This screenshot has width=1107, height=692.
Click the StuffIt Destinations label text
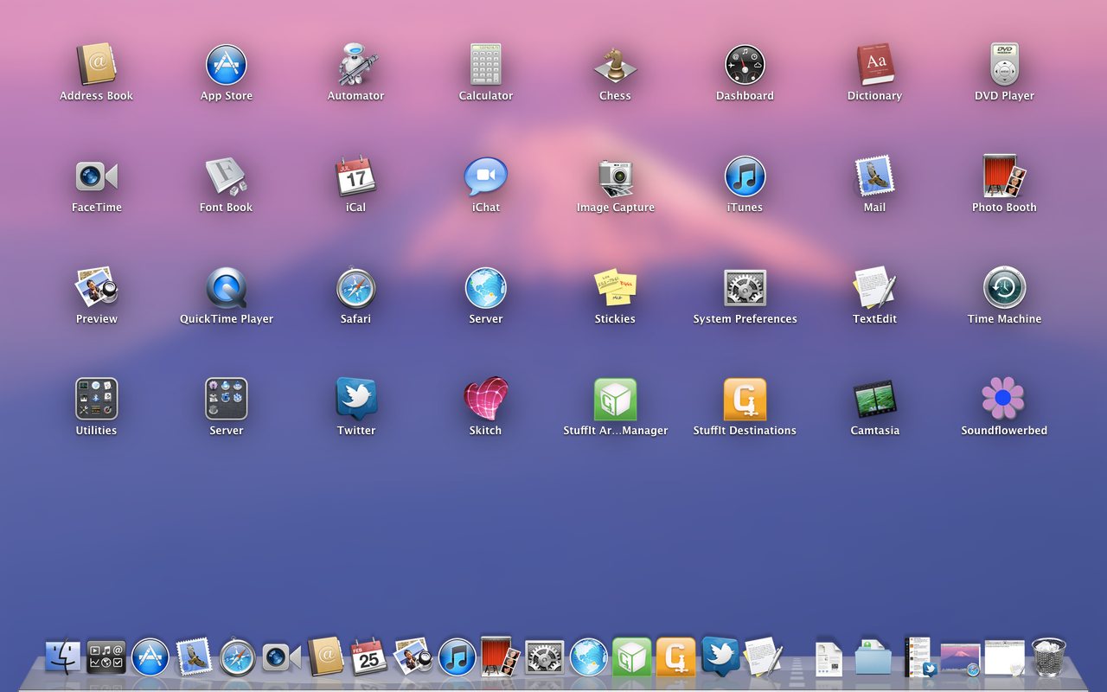click(745, 431)
